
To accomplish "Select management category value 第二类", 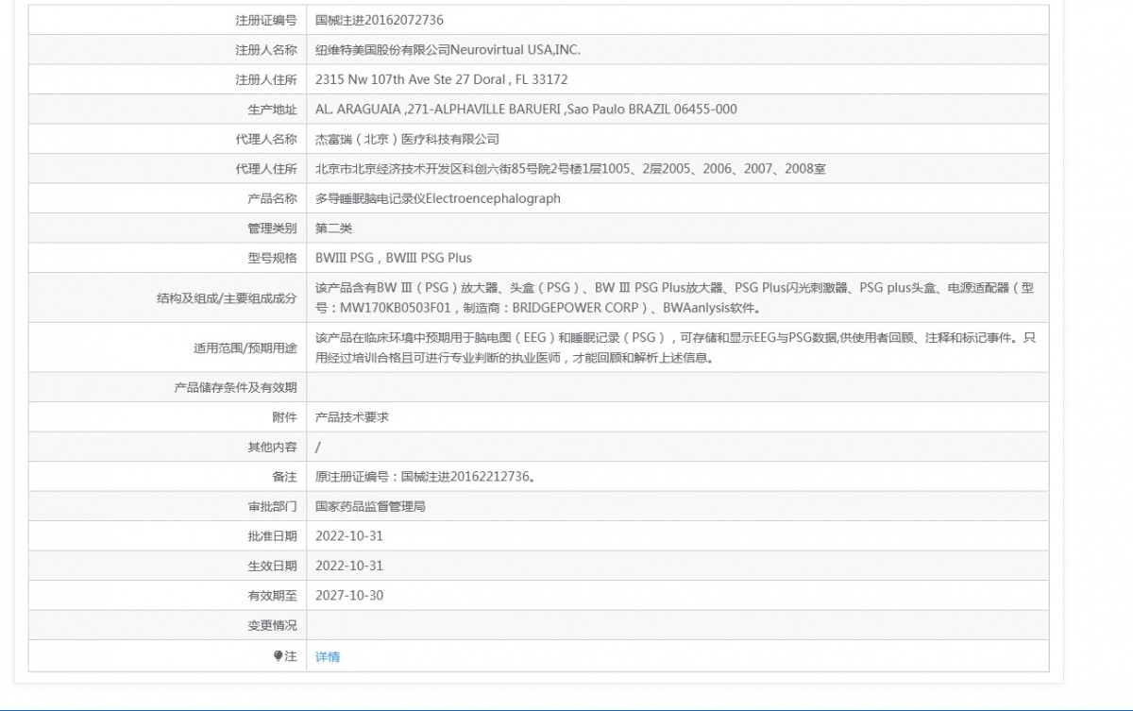I will click(333, 228).
